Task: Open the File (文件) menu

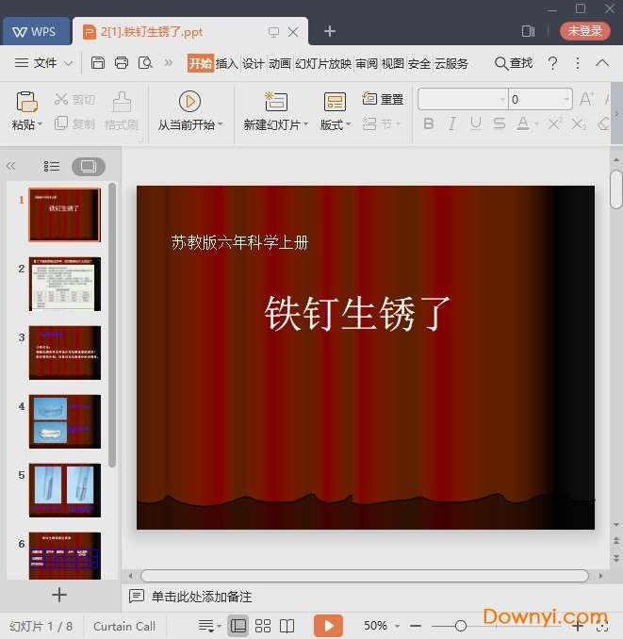Action: pos(44,63)
